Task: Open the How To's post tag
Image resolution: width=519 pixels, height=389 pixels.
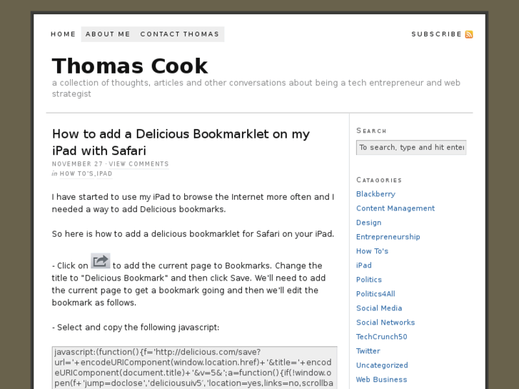Action: tap(77, 174)
